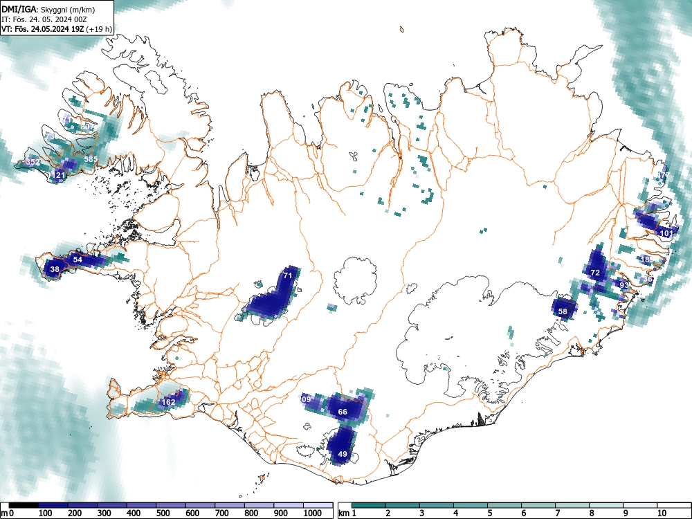Click the 10 tick label on the kilometer scale
Viewport: 692px width, 519px height.
pos(661,513)
